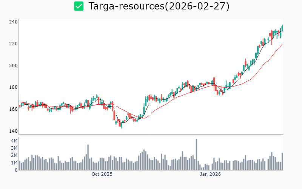Click the 240 price axis label
This screenshot has width=302, height=189.
click(14, 22)
